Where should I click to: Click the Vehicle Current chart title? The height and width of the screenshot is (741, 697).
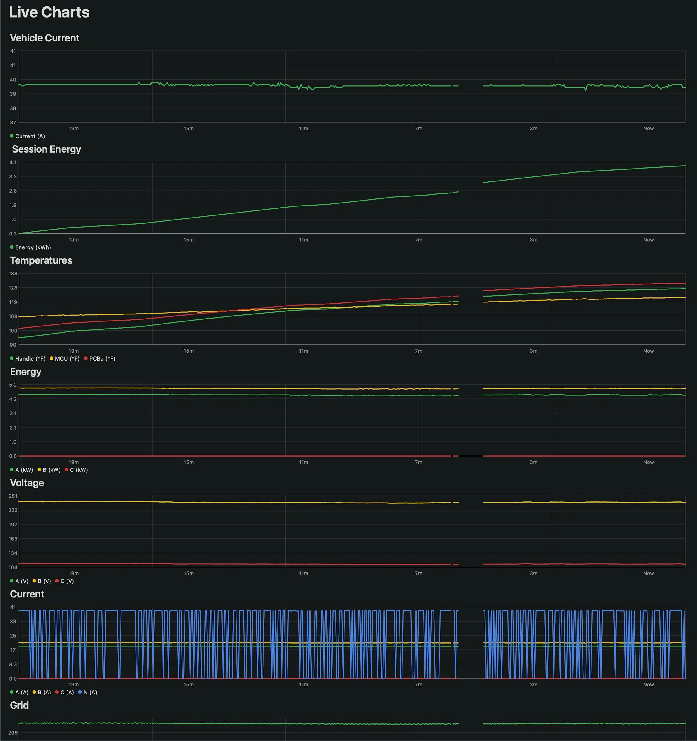(44, 38)
